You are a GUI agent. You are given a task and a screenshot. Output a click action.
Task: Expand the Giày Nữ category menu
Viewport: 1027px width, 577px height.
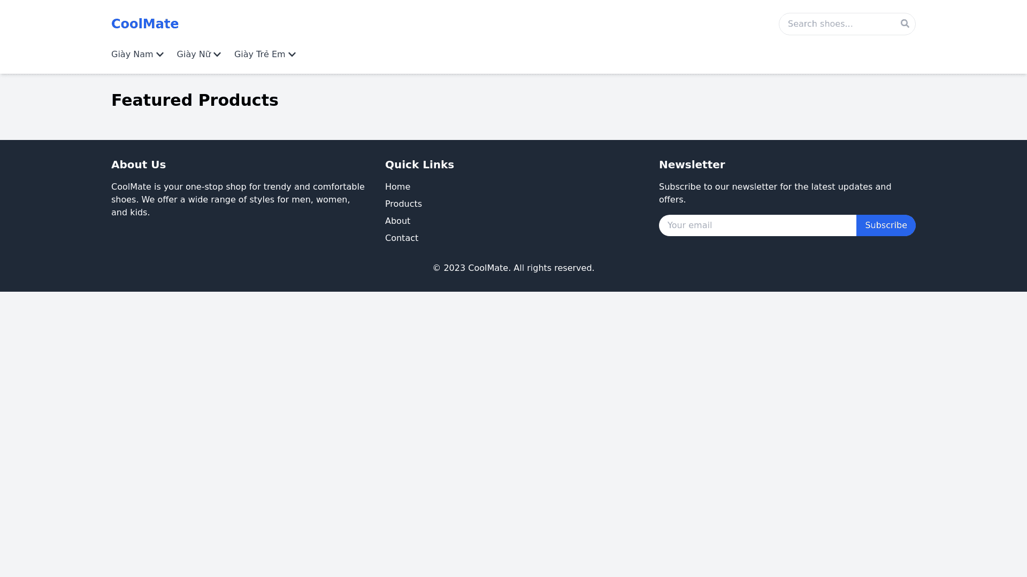tap(194, 54)
